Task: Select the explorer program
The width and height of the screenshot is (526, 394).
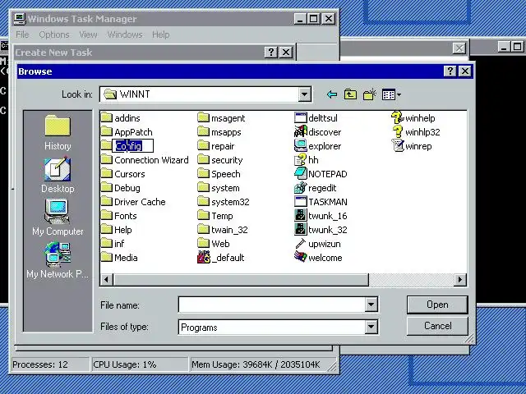Action: 318,146
